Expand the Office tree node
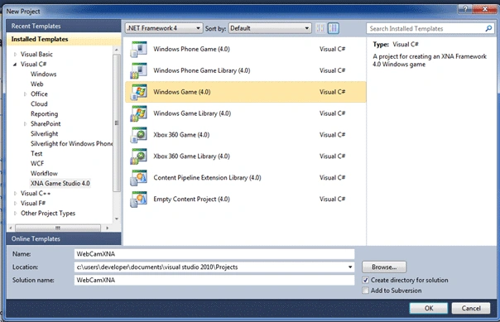Viewport: 500px width, 322px height. click(25, 94)
